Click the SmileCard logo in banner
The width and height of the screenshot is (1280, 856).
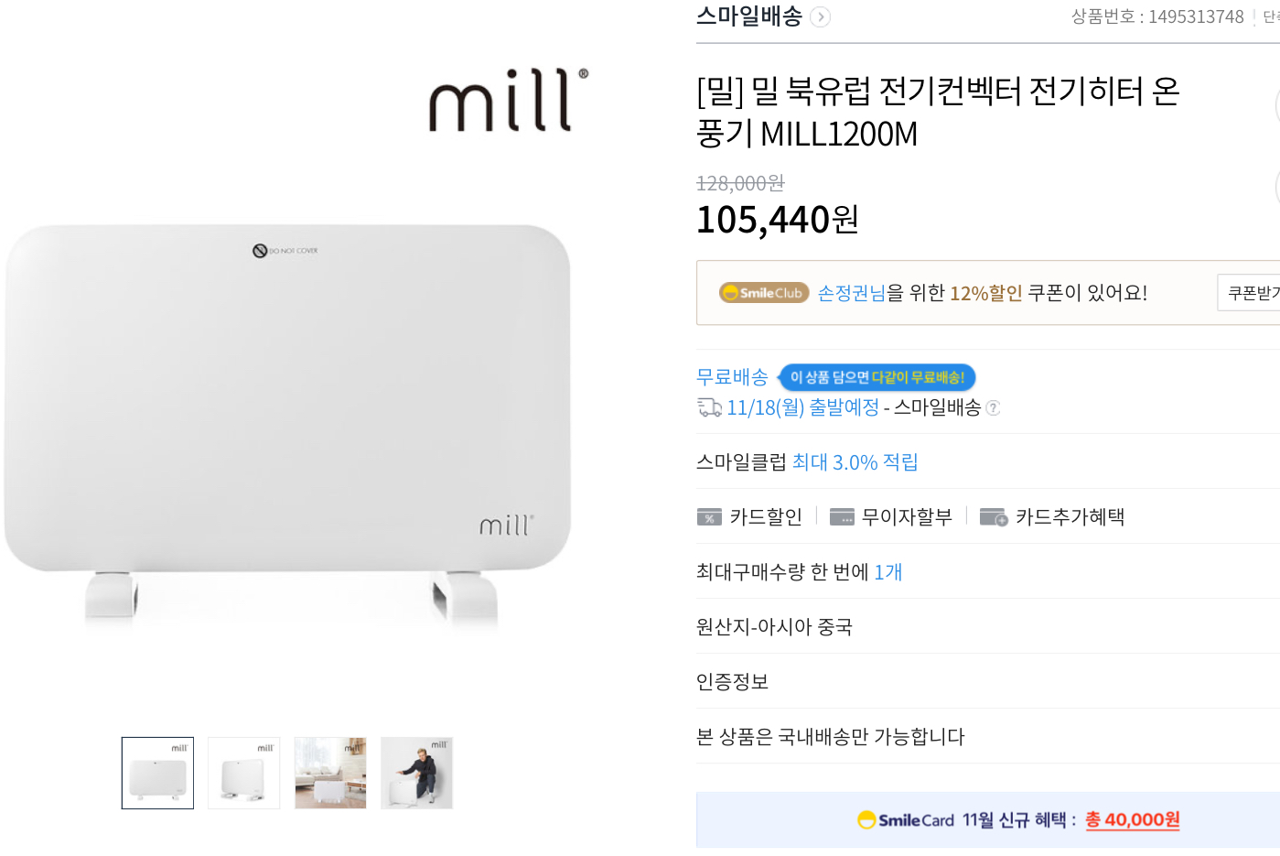coord(906,820)
